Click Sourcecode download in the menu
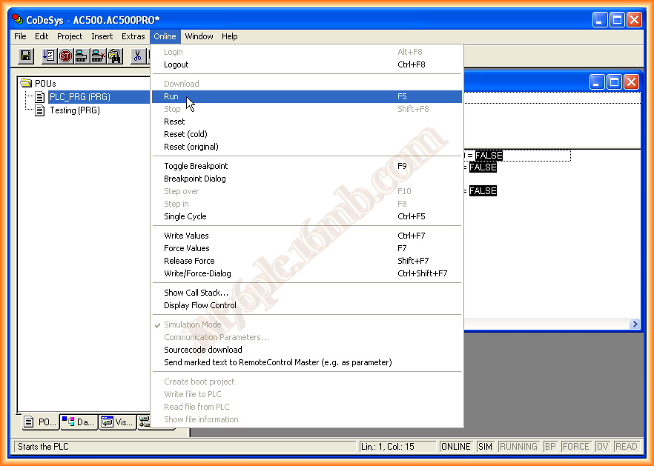654x466 pixels. pos(202,350)
